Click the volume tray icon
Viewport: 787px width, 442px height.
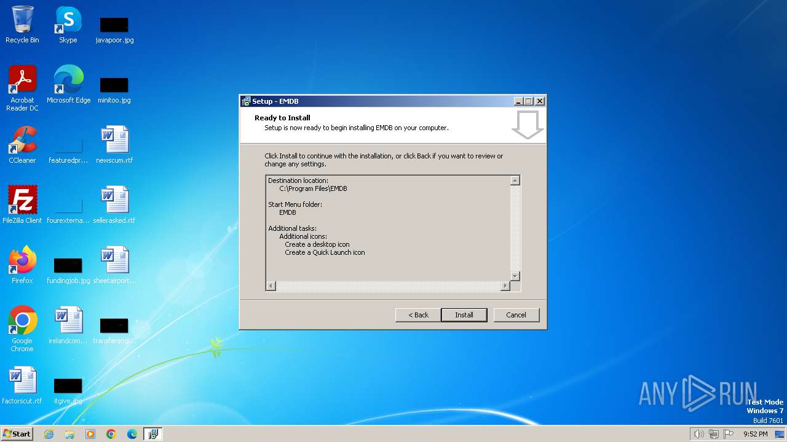point(698,434)
